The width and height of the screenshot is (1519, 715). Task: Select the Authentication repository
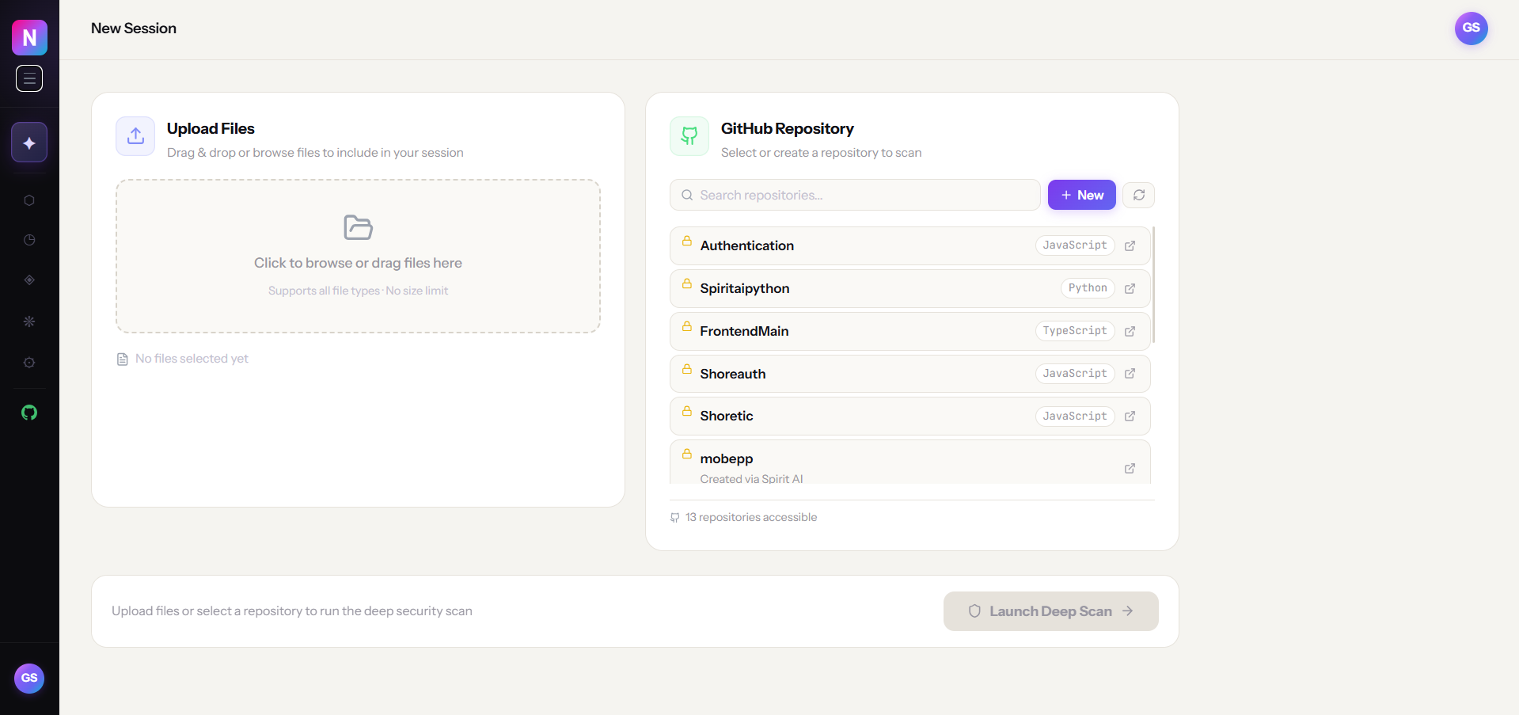[x=910, y=246]
